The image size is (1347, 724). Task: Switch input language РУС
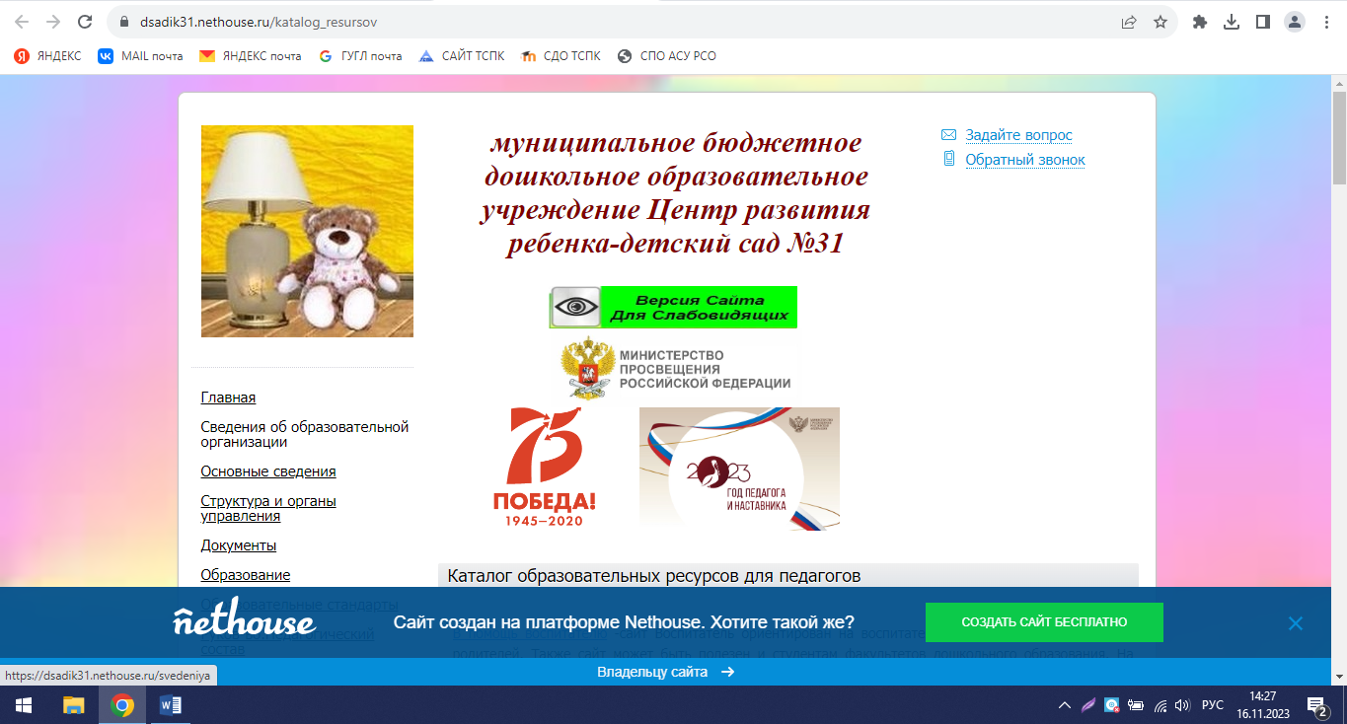pyautogui.click(x=1214, y=705)
